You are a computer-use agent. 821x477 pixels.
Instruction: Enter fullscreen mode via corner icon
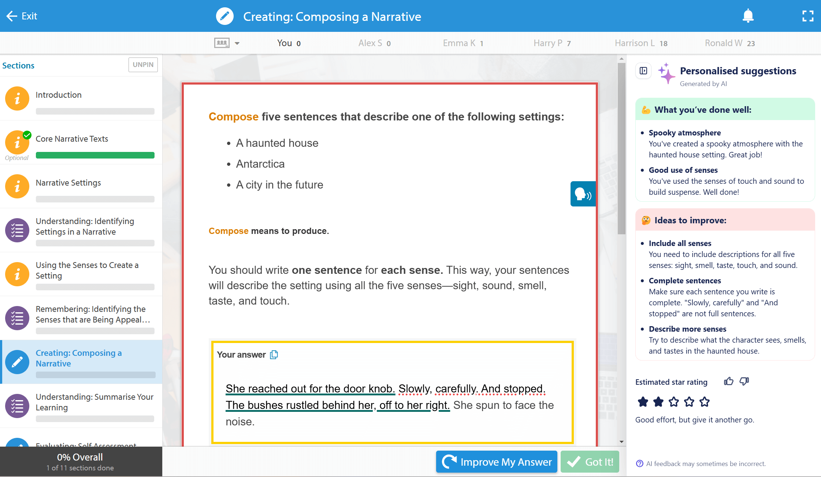[x=807, y=16]
